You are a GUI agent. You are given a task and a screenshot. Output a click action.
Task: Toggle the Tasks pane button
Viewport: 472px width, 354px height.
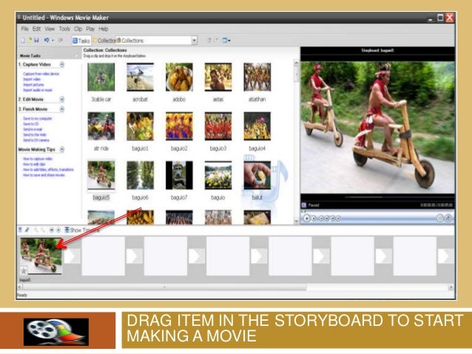pyautogui.click(x=81, y=41)
